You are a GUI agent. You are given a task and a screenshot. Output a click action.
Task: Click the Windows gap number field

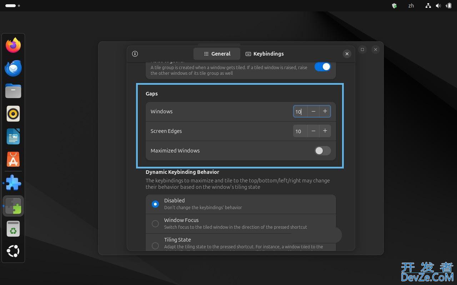[300, 112]
